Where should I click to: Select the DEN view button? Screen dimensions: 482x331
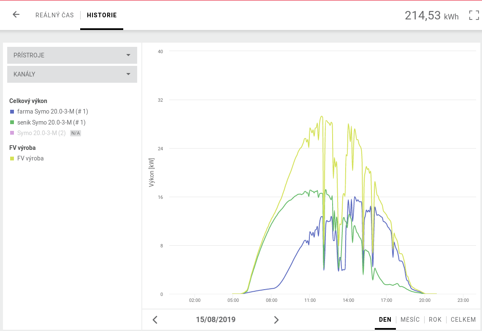(385, 320)
